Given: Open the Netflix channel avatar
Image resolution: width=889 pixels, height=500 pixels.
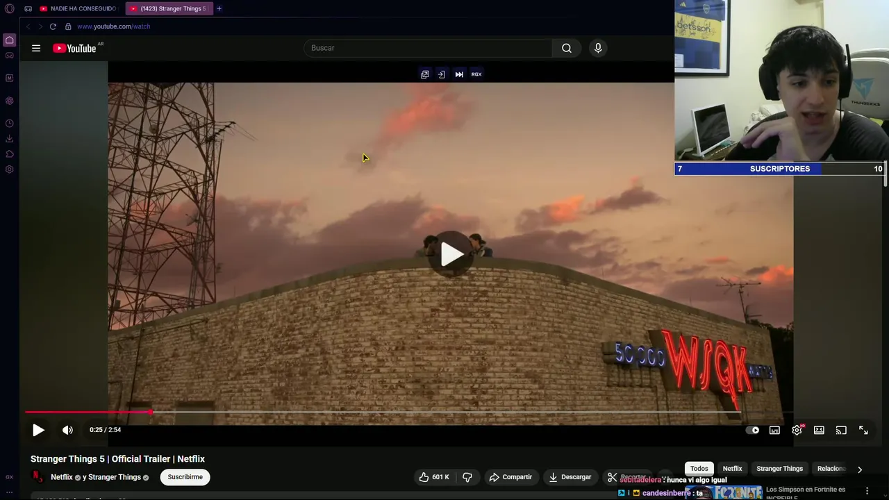Looking at the screenshot, I should point(38,477).
